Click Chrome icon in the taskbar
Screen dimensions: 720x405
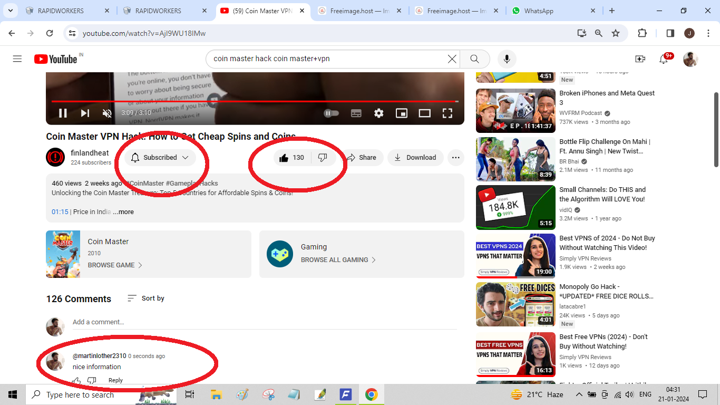pyautogui.click(x=372, y=394)
